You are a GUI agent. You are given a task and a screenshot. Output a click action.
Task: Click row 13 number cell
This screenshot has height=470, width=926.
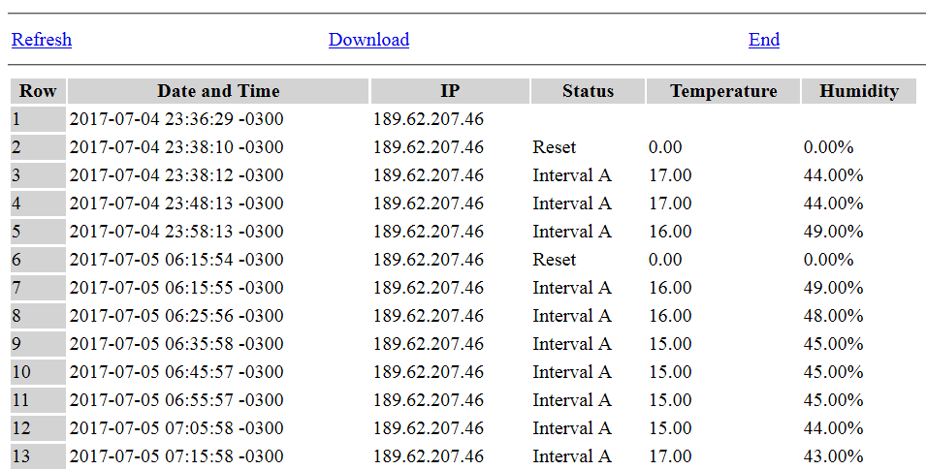tap(38, 455)
